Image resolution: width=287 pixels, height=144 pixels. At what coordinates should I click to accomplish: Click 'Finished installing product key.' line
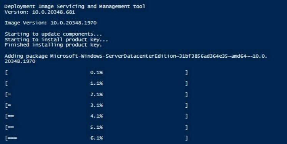(53, 45)
